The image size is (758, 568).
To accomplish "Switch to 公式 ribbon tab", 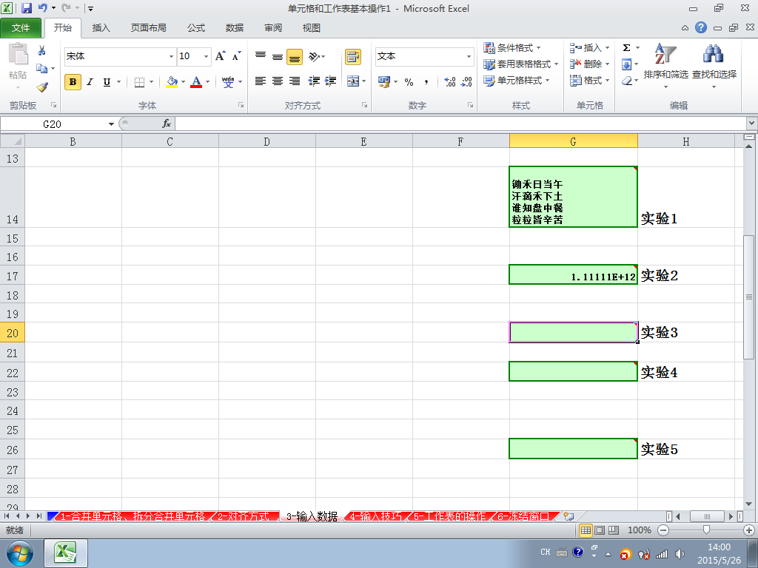I will [195, 28].
